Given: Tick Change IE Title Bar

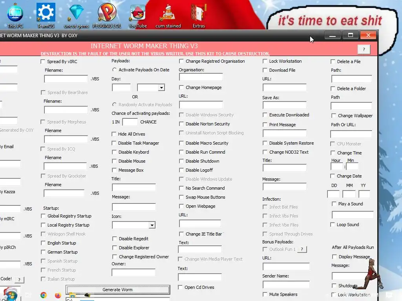Looking at the screenshot, I should [181, 234].
